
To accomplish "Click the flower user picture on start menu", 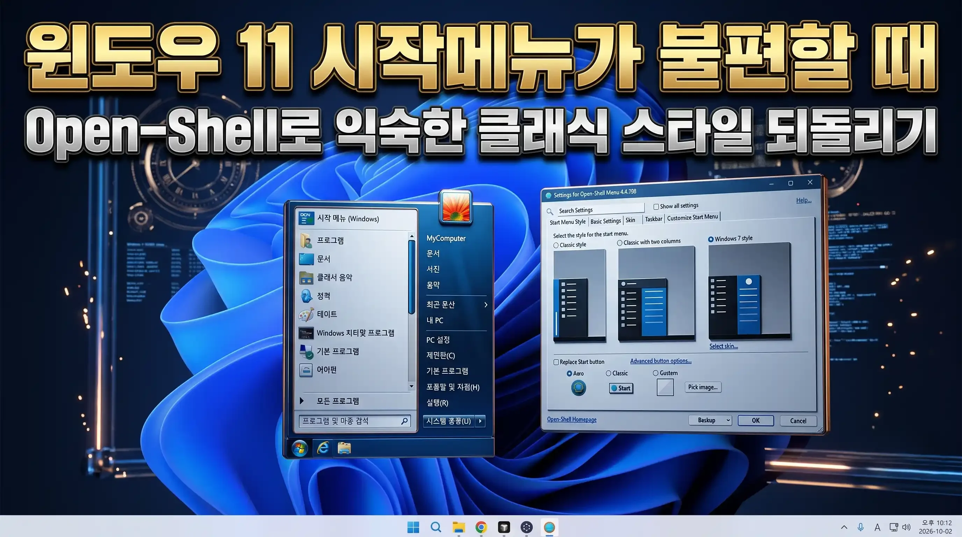I will point(455,207).
